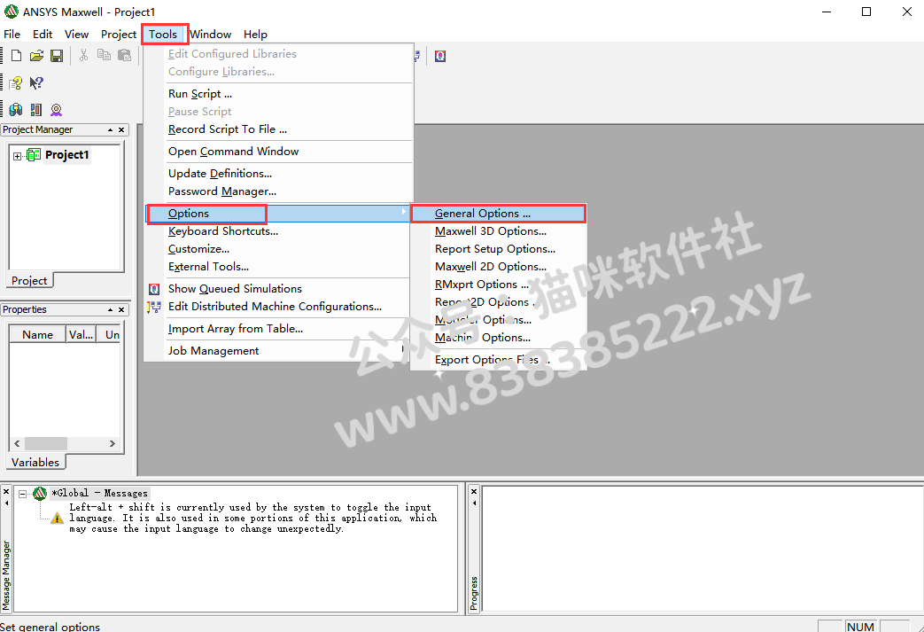Switch to the Project tab
Screen dimensions: 924x632
[x=29, y=281]
